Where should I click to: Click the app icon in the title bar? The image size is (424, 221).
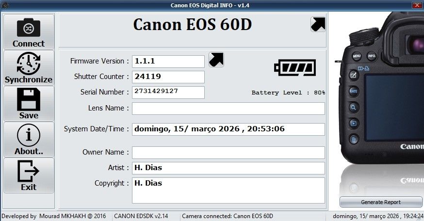point(4,5)
